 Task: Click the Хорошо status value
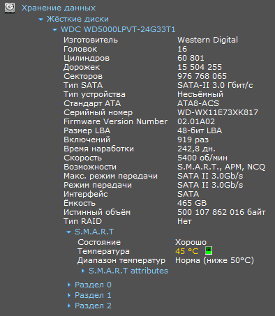click(191, 242)
